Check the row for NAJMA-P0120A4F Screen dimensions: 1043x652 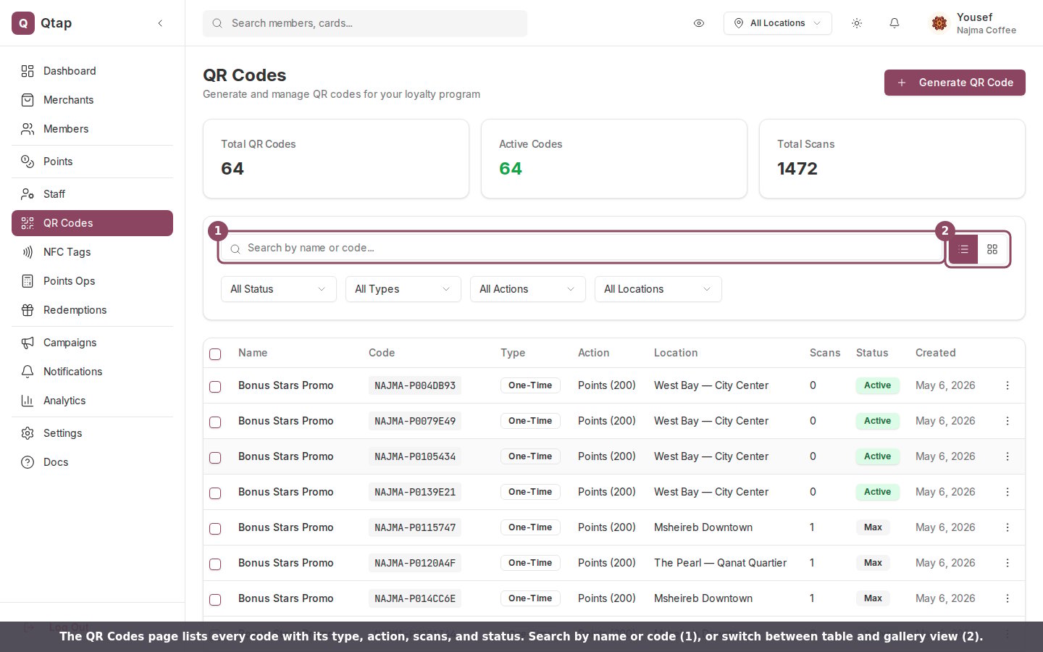pos(215,564)
